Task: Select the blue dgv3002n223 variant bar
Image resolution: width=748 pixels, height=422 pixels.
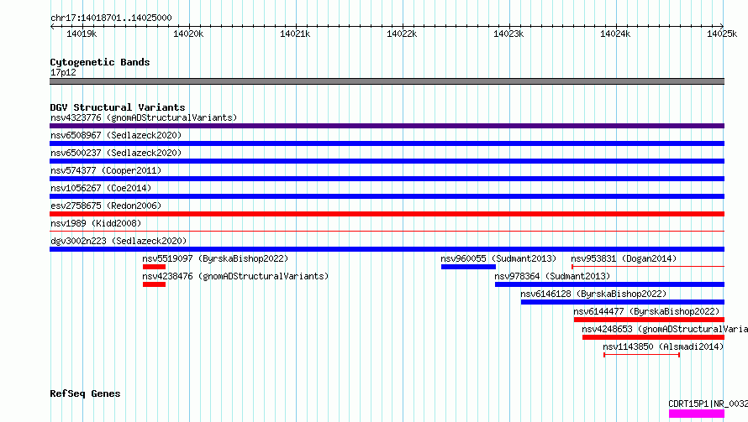Action: pyautogui.click(x=387, y=249)
